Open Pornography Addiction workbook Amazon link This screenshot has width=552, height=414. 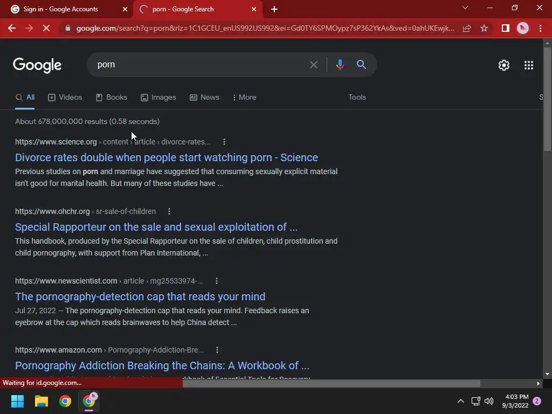(162, 365)
